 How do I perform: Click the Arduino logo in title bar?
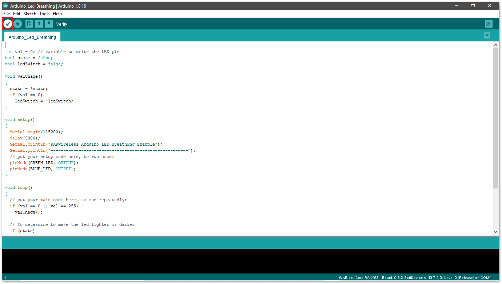(5, 6)
